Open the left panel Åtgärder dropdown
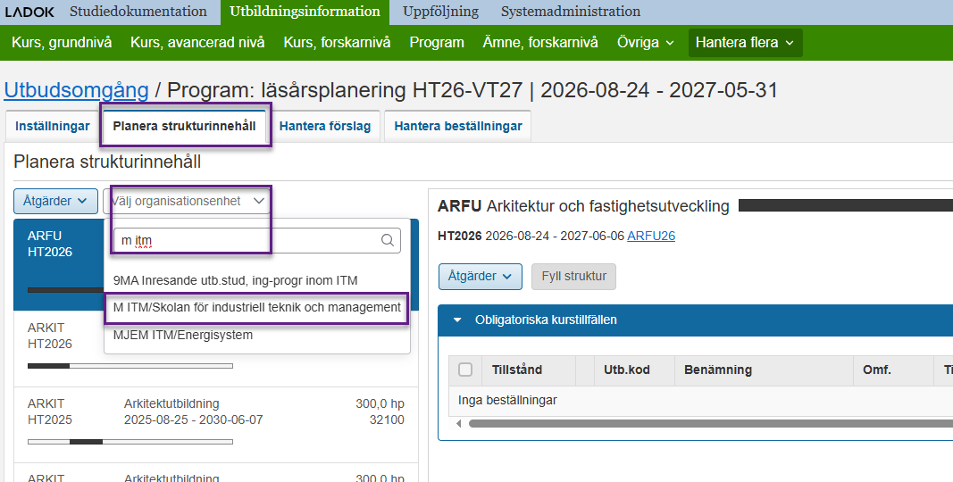 55,201
